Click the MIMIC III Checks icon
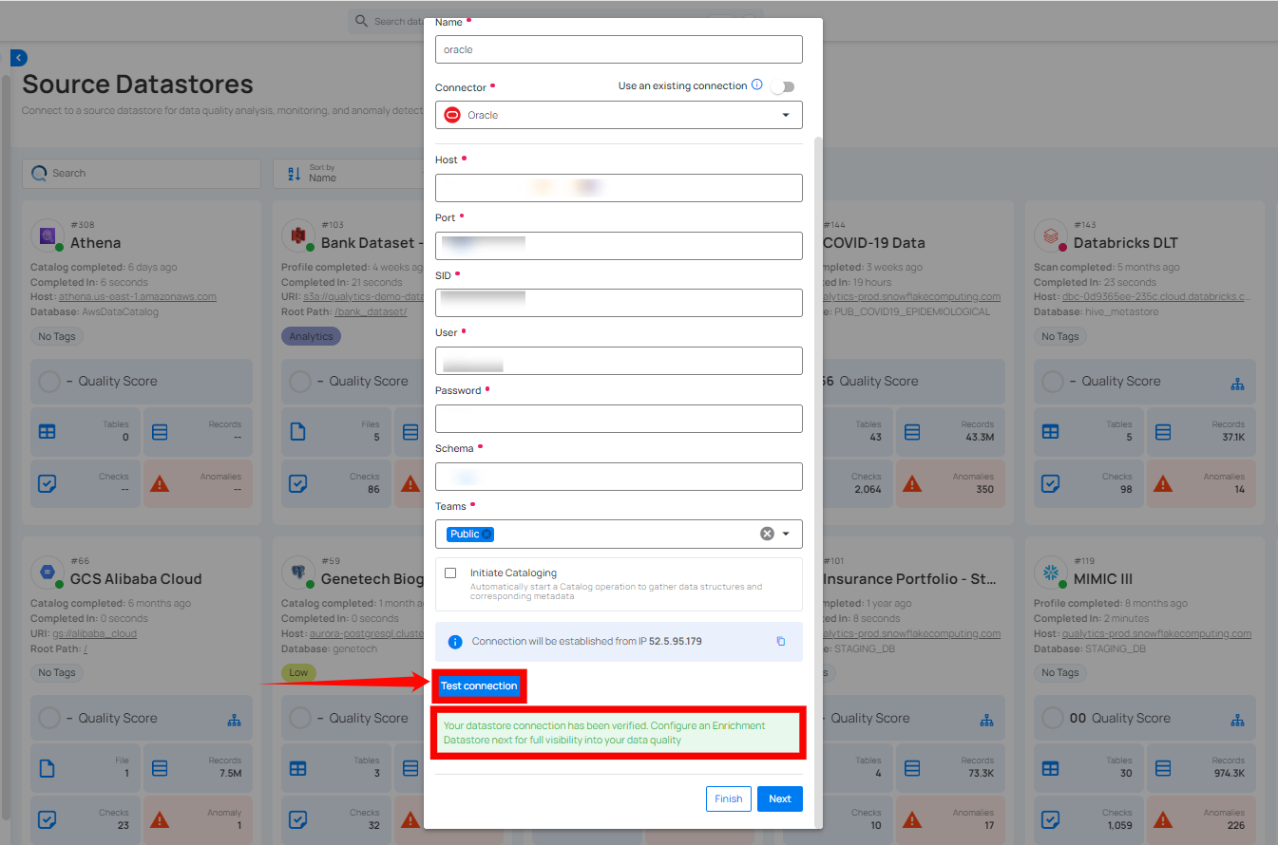Image resolution: width=1278 pixels, height=845 pixels. point(1051,819)
